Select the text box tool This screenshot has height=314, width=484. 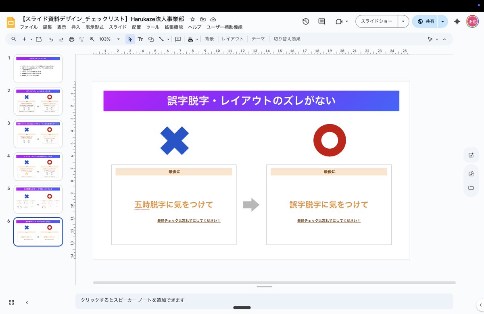140,39
